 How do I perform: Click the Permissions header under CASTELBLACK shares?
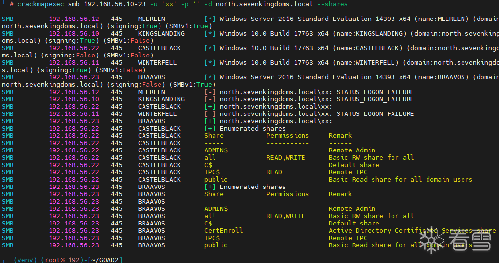pos(287,136)
